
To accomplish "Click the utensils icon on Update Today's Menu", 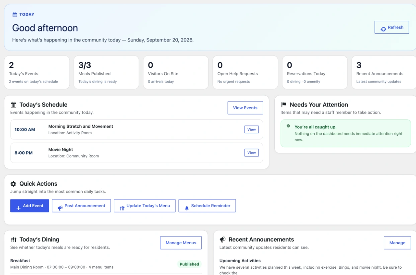I will click(x=122, y=208).
